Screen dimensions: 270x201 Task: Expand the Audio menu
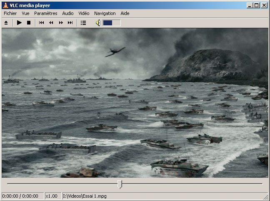[x=67, y=13]
